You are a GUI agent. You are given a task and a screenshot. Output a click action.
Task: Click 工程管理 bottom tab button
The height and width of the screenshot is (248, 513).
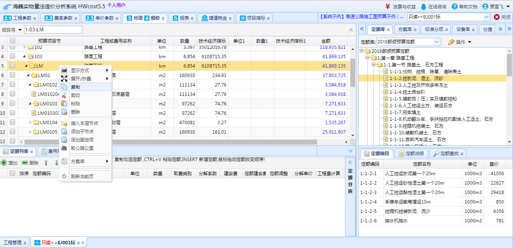pos(15,243)
